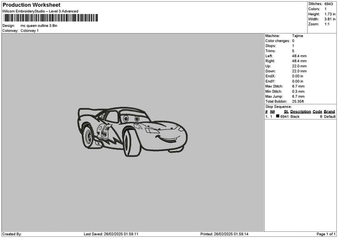Click the 6941 stitch count in stop row

coord(284,117)
